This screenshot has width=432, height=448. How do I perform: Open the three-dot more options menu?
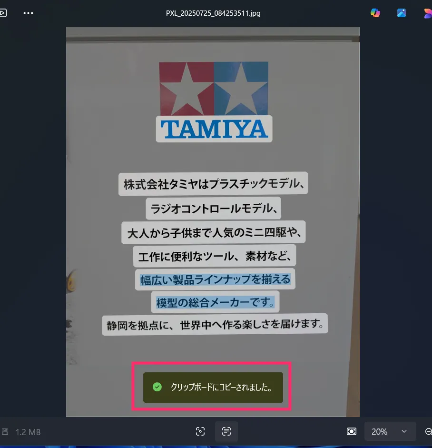tap(28, 13)
